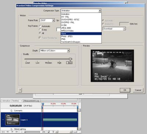
Task: Click the kbits/sec data rate field
Action: point(124,24)
